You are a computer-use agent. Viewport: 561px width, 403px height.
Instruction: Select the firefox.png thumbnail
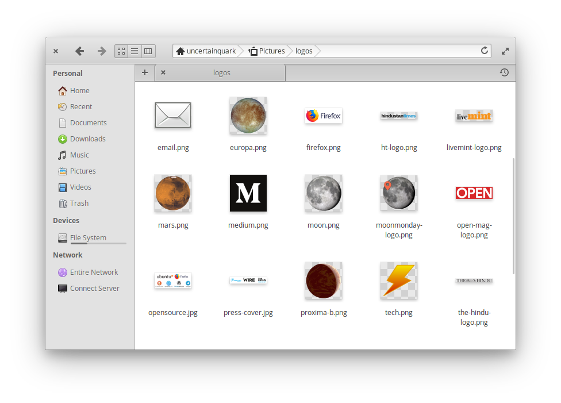324,116
